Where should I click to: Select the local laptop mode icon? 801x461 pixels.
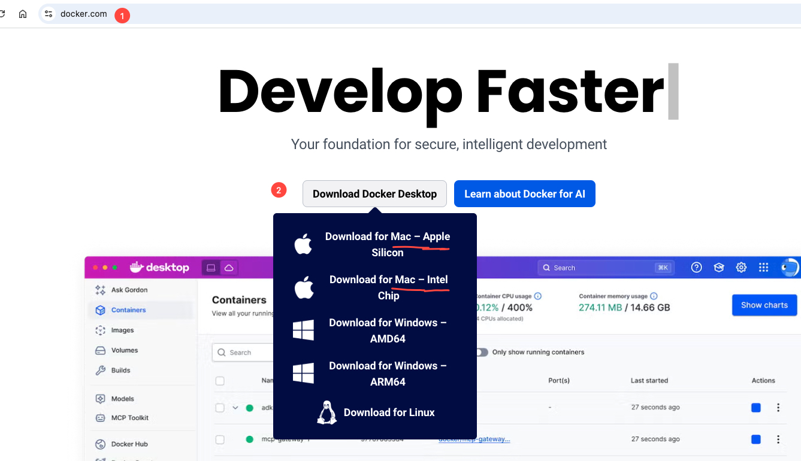[x=211, y=268]
